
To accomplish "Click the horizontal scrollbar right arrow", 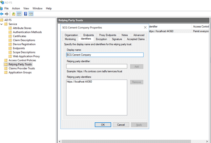I will (x=207, y=141).
